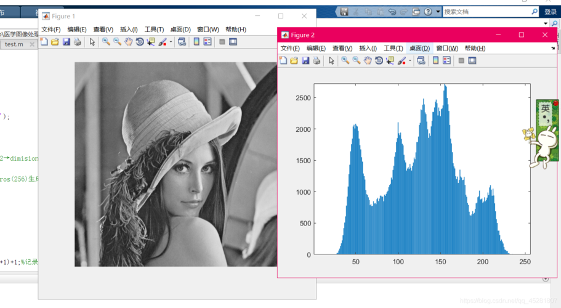Enable Zoom Out tool in Figure 1

click(118, 42)
